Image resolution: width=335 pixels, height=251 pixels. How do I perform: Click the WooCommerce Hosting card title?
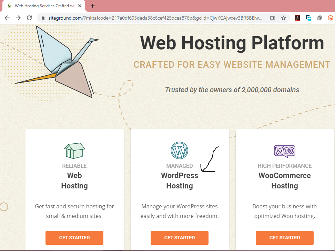point(285,181)
